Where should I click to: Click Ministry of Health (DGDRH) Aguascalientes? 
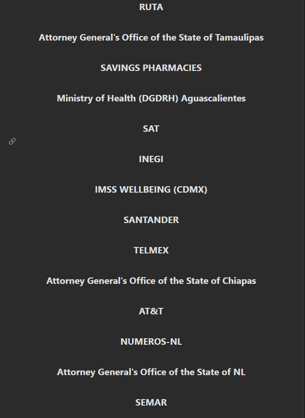tap(151, 98)
